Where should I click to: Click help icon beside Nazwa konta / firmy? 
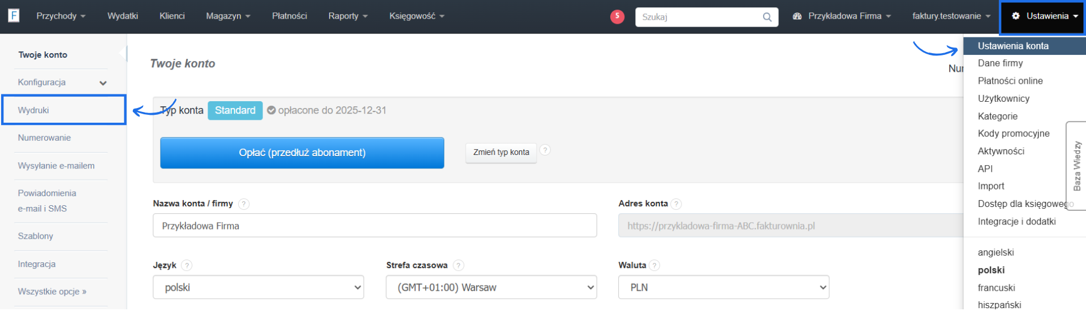click(x=244, y=204)
